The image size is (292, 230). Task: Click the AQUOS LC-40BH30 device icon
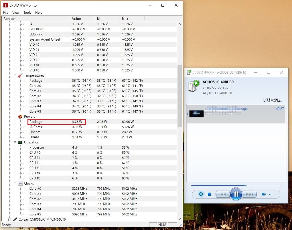point(194,86)
